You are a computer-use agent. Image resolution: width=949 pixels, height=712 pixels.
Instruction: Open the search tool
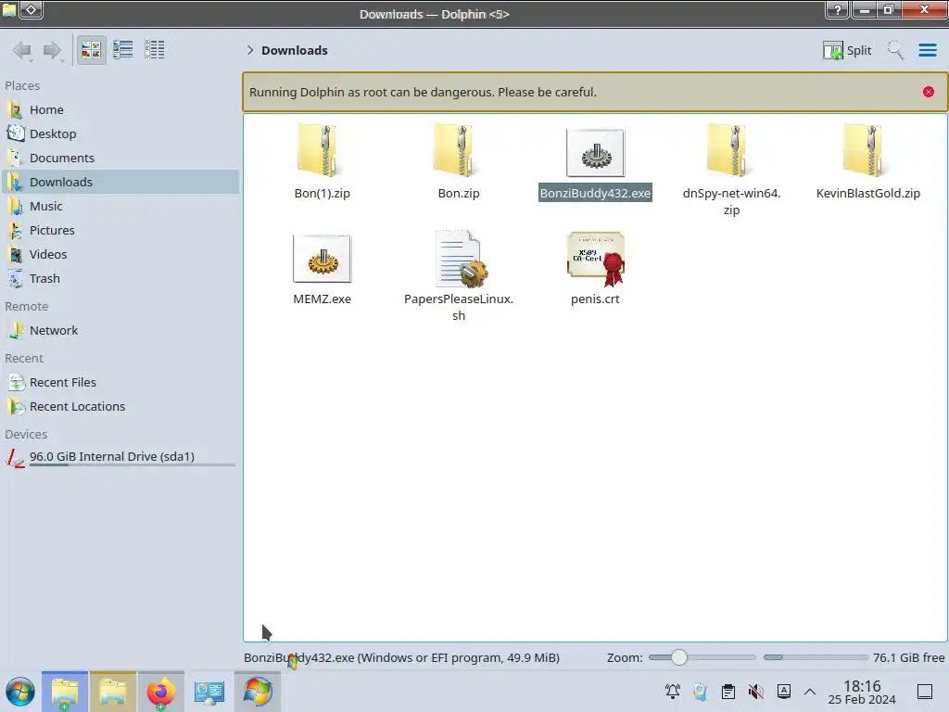point(895,50)
